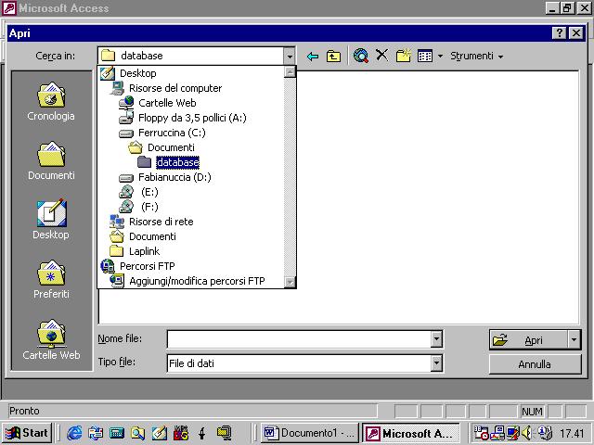The width and height of the screenshot is (594, 445).
Task: Jump to Desktop in the places bar
Action: (51, 220)
